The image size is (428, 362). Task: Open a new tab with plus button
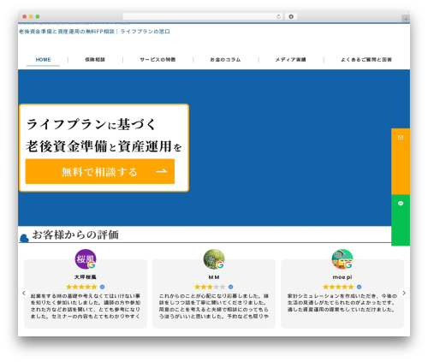[x=406, y=19]
